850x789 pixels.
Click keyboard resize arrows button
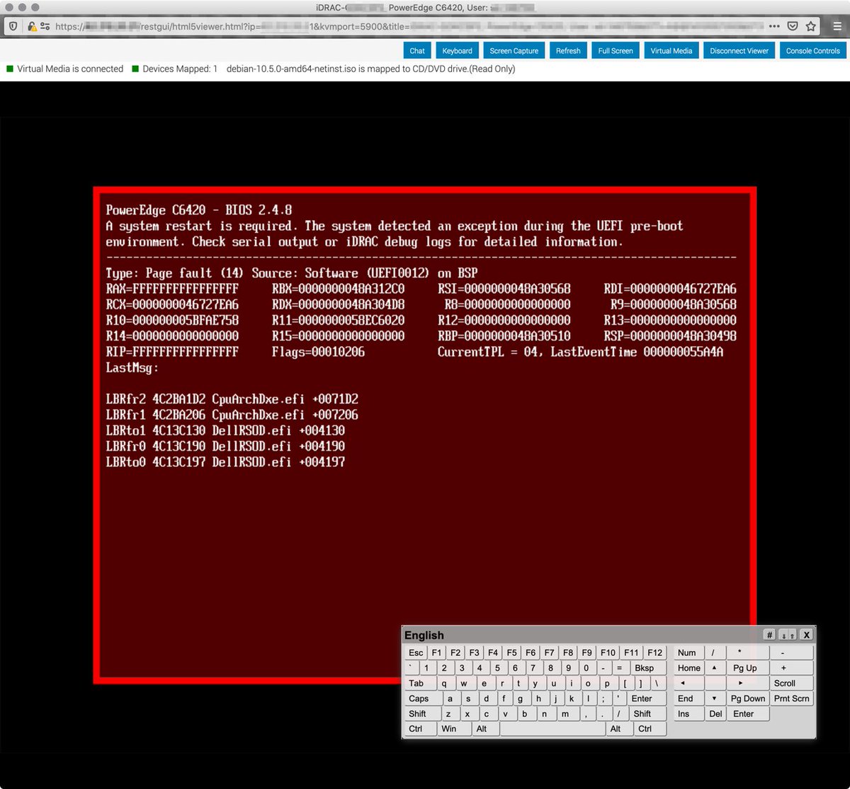[x=788, y=635]
